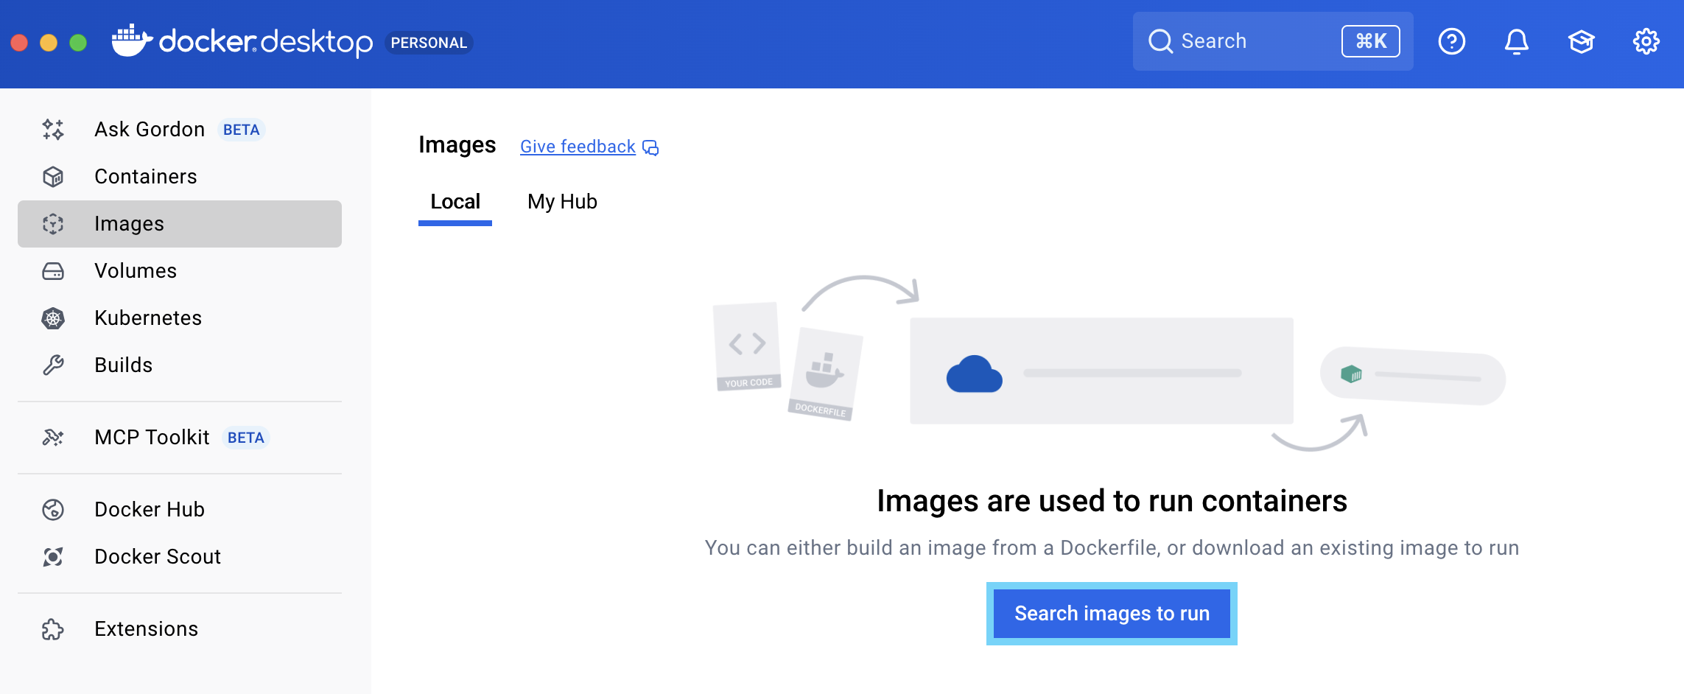Image resolution: width=1684 pixels, height=694 pixels.
Task: Click the Docker Desktop whale logo
Action: tap(131, 41)
